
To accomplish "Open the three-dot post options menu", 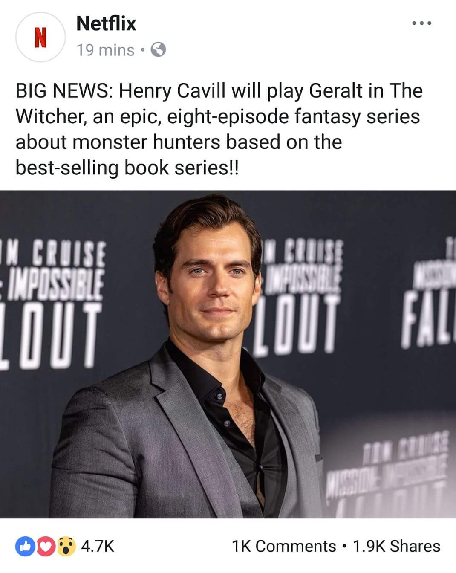I will coord(422,23).
